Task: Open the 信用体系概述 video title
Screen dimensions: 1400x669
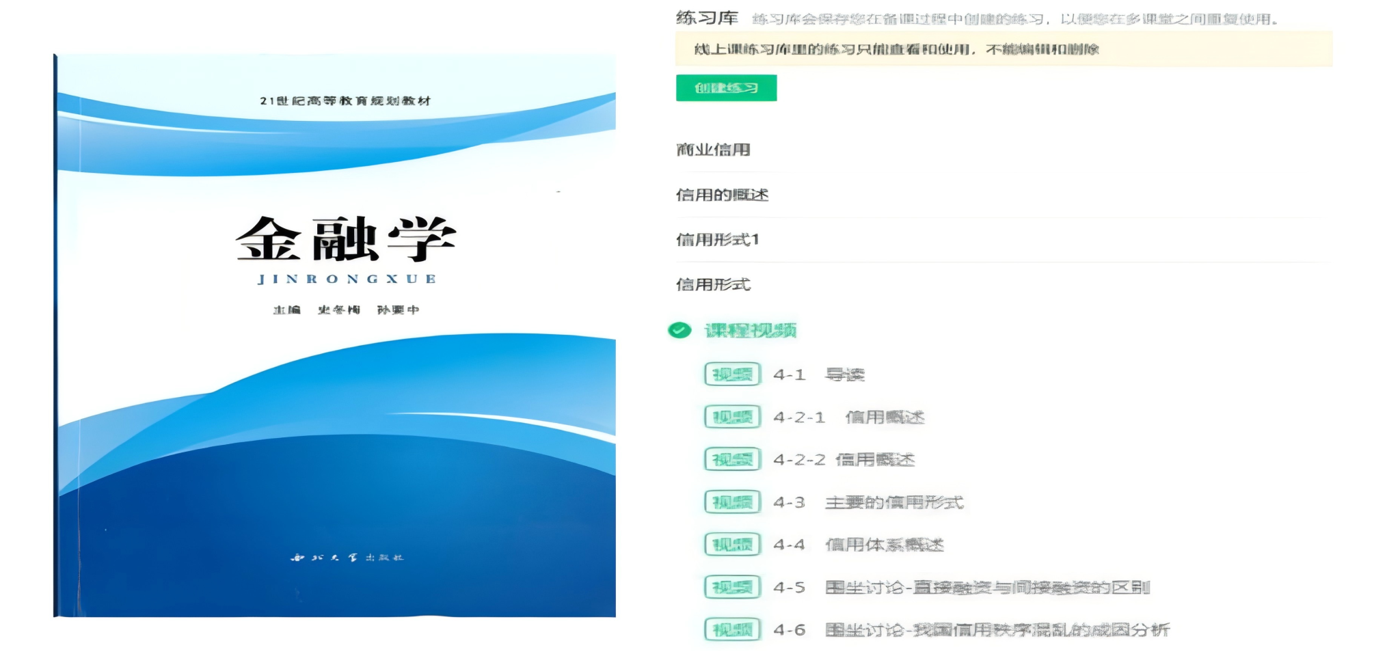Action: coord(884,545)
